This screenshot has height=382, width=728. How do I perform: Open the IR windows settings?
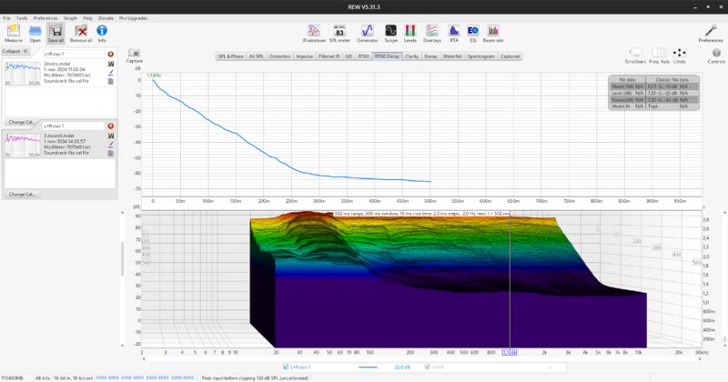coord(313,31)
